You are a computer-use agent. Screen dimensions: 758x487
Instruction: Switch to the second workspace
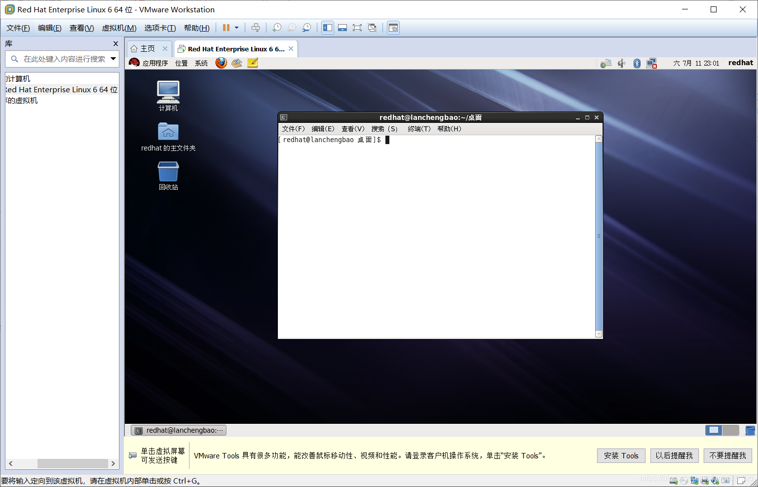(731, 430)
